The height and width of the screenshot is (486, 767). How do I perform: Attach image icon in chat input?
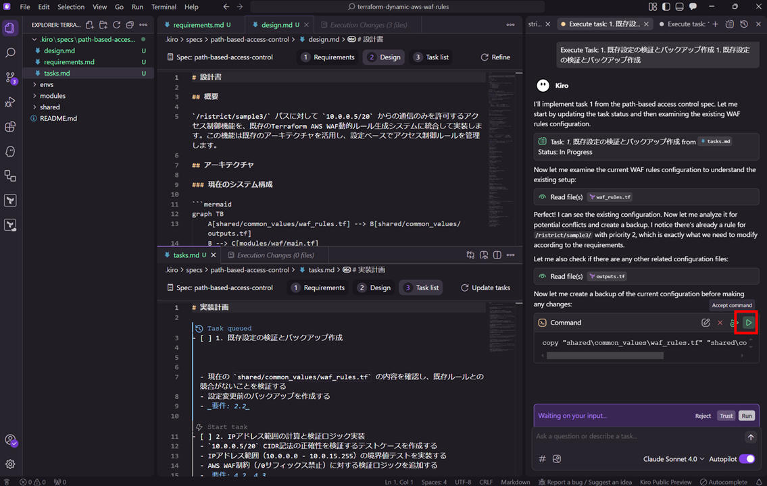click(x=557, y=458)
